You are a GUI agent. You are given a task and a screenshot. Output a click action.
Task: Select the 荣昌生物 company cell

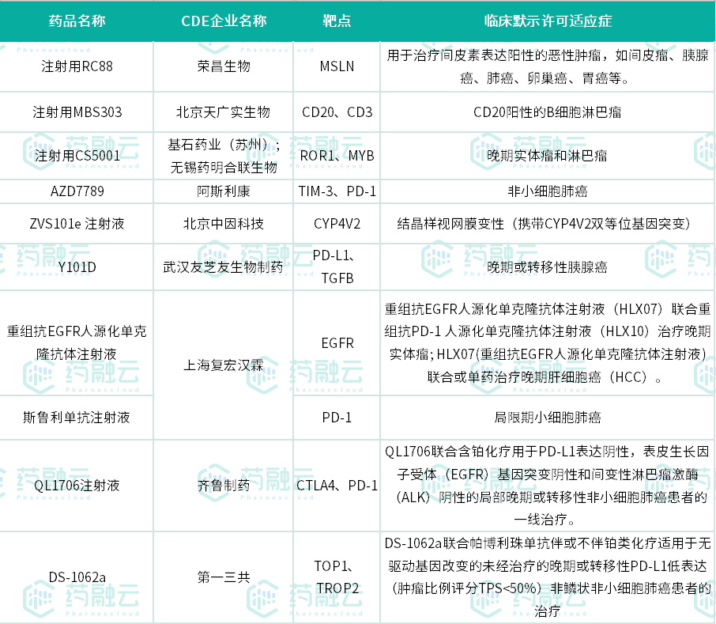point(224,66)
